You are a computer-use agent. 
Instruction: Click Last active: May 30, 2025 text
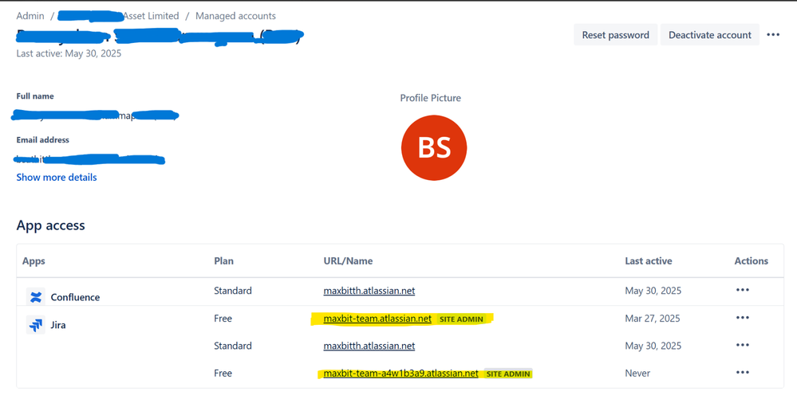[69, 53]
